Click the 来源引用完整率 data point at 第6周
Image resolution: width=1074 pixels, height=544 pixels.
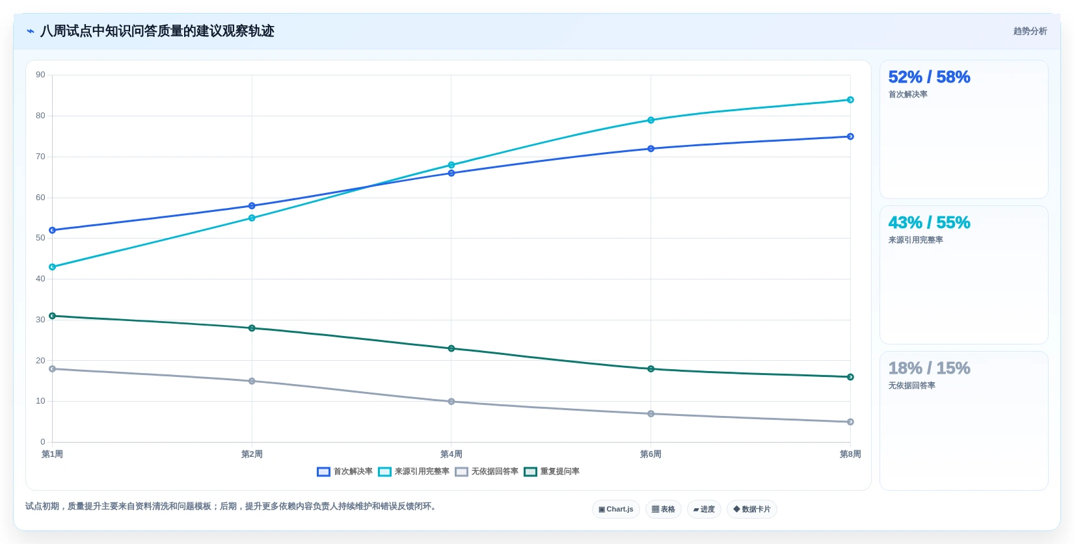point(651,120)
